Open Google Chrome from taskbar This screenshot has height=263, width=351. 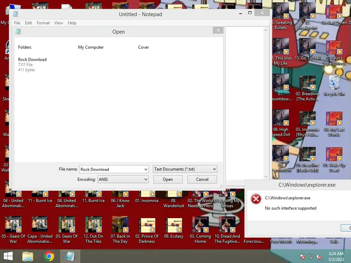point(49,256)
